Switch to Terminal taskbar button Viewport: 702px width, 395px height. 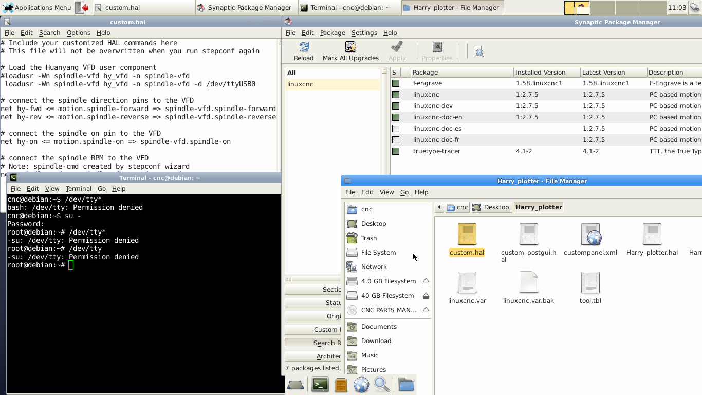point(348,7)
